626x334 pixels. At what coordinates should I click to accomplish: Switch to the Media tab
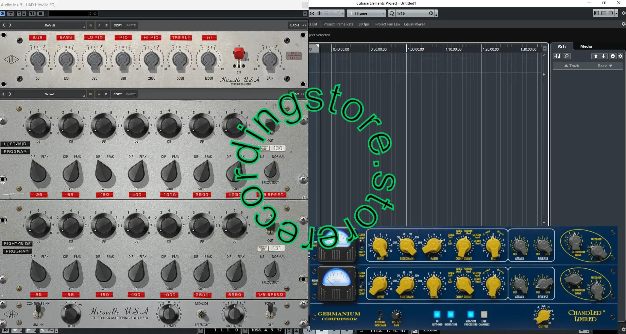tap(586, 46)
